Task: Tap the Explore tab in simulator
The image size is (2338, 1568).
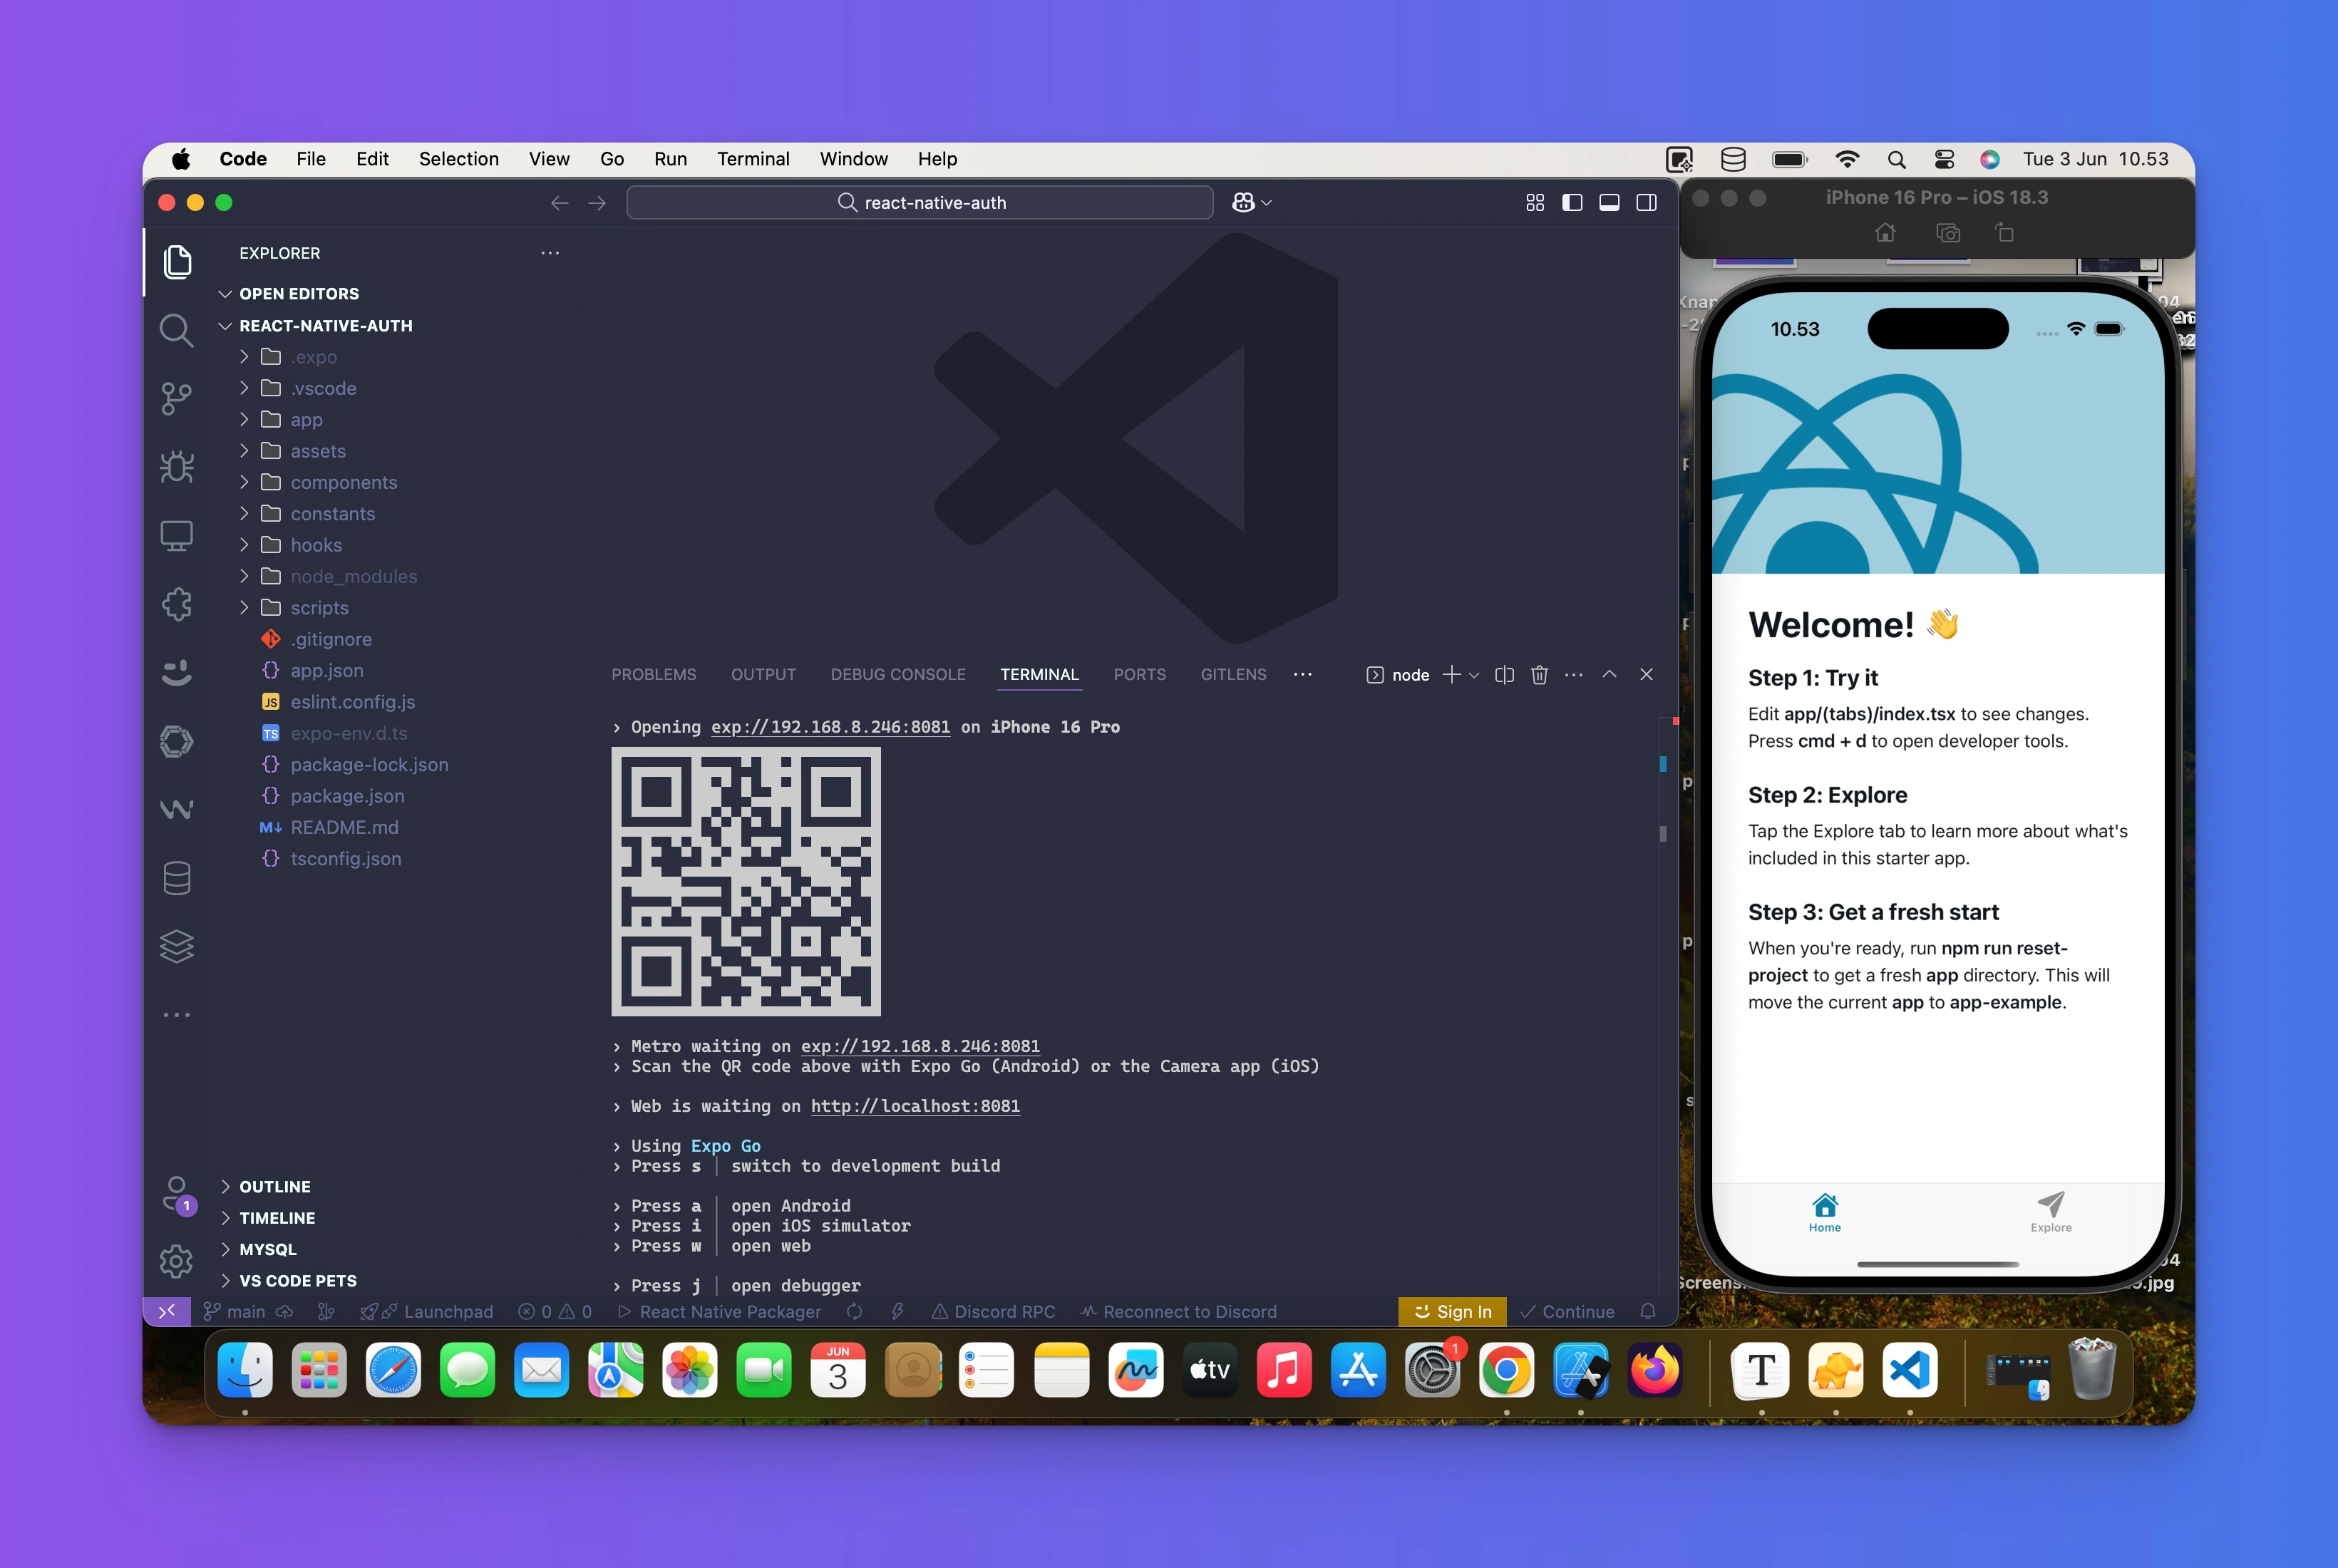Action: coord(2051,1212)
